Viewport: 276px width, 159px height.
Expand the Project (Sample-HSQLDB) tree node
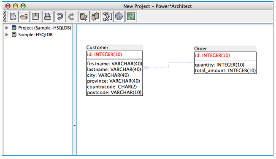pos(7,28)
